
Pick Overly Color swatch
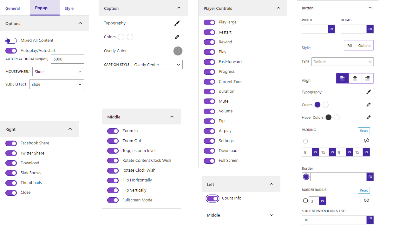click(x=178, y=51)
